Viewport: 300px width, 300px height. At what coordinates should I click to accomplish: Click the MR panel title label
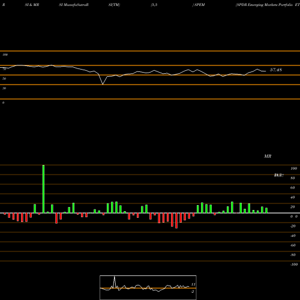pos(268,156)
